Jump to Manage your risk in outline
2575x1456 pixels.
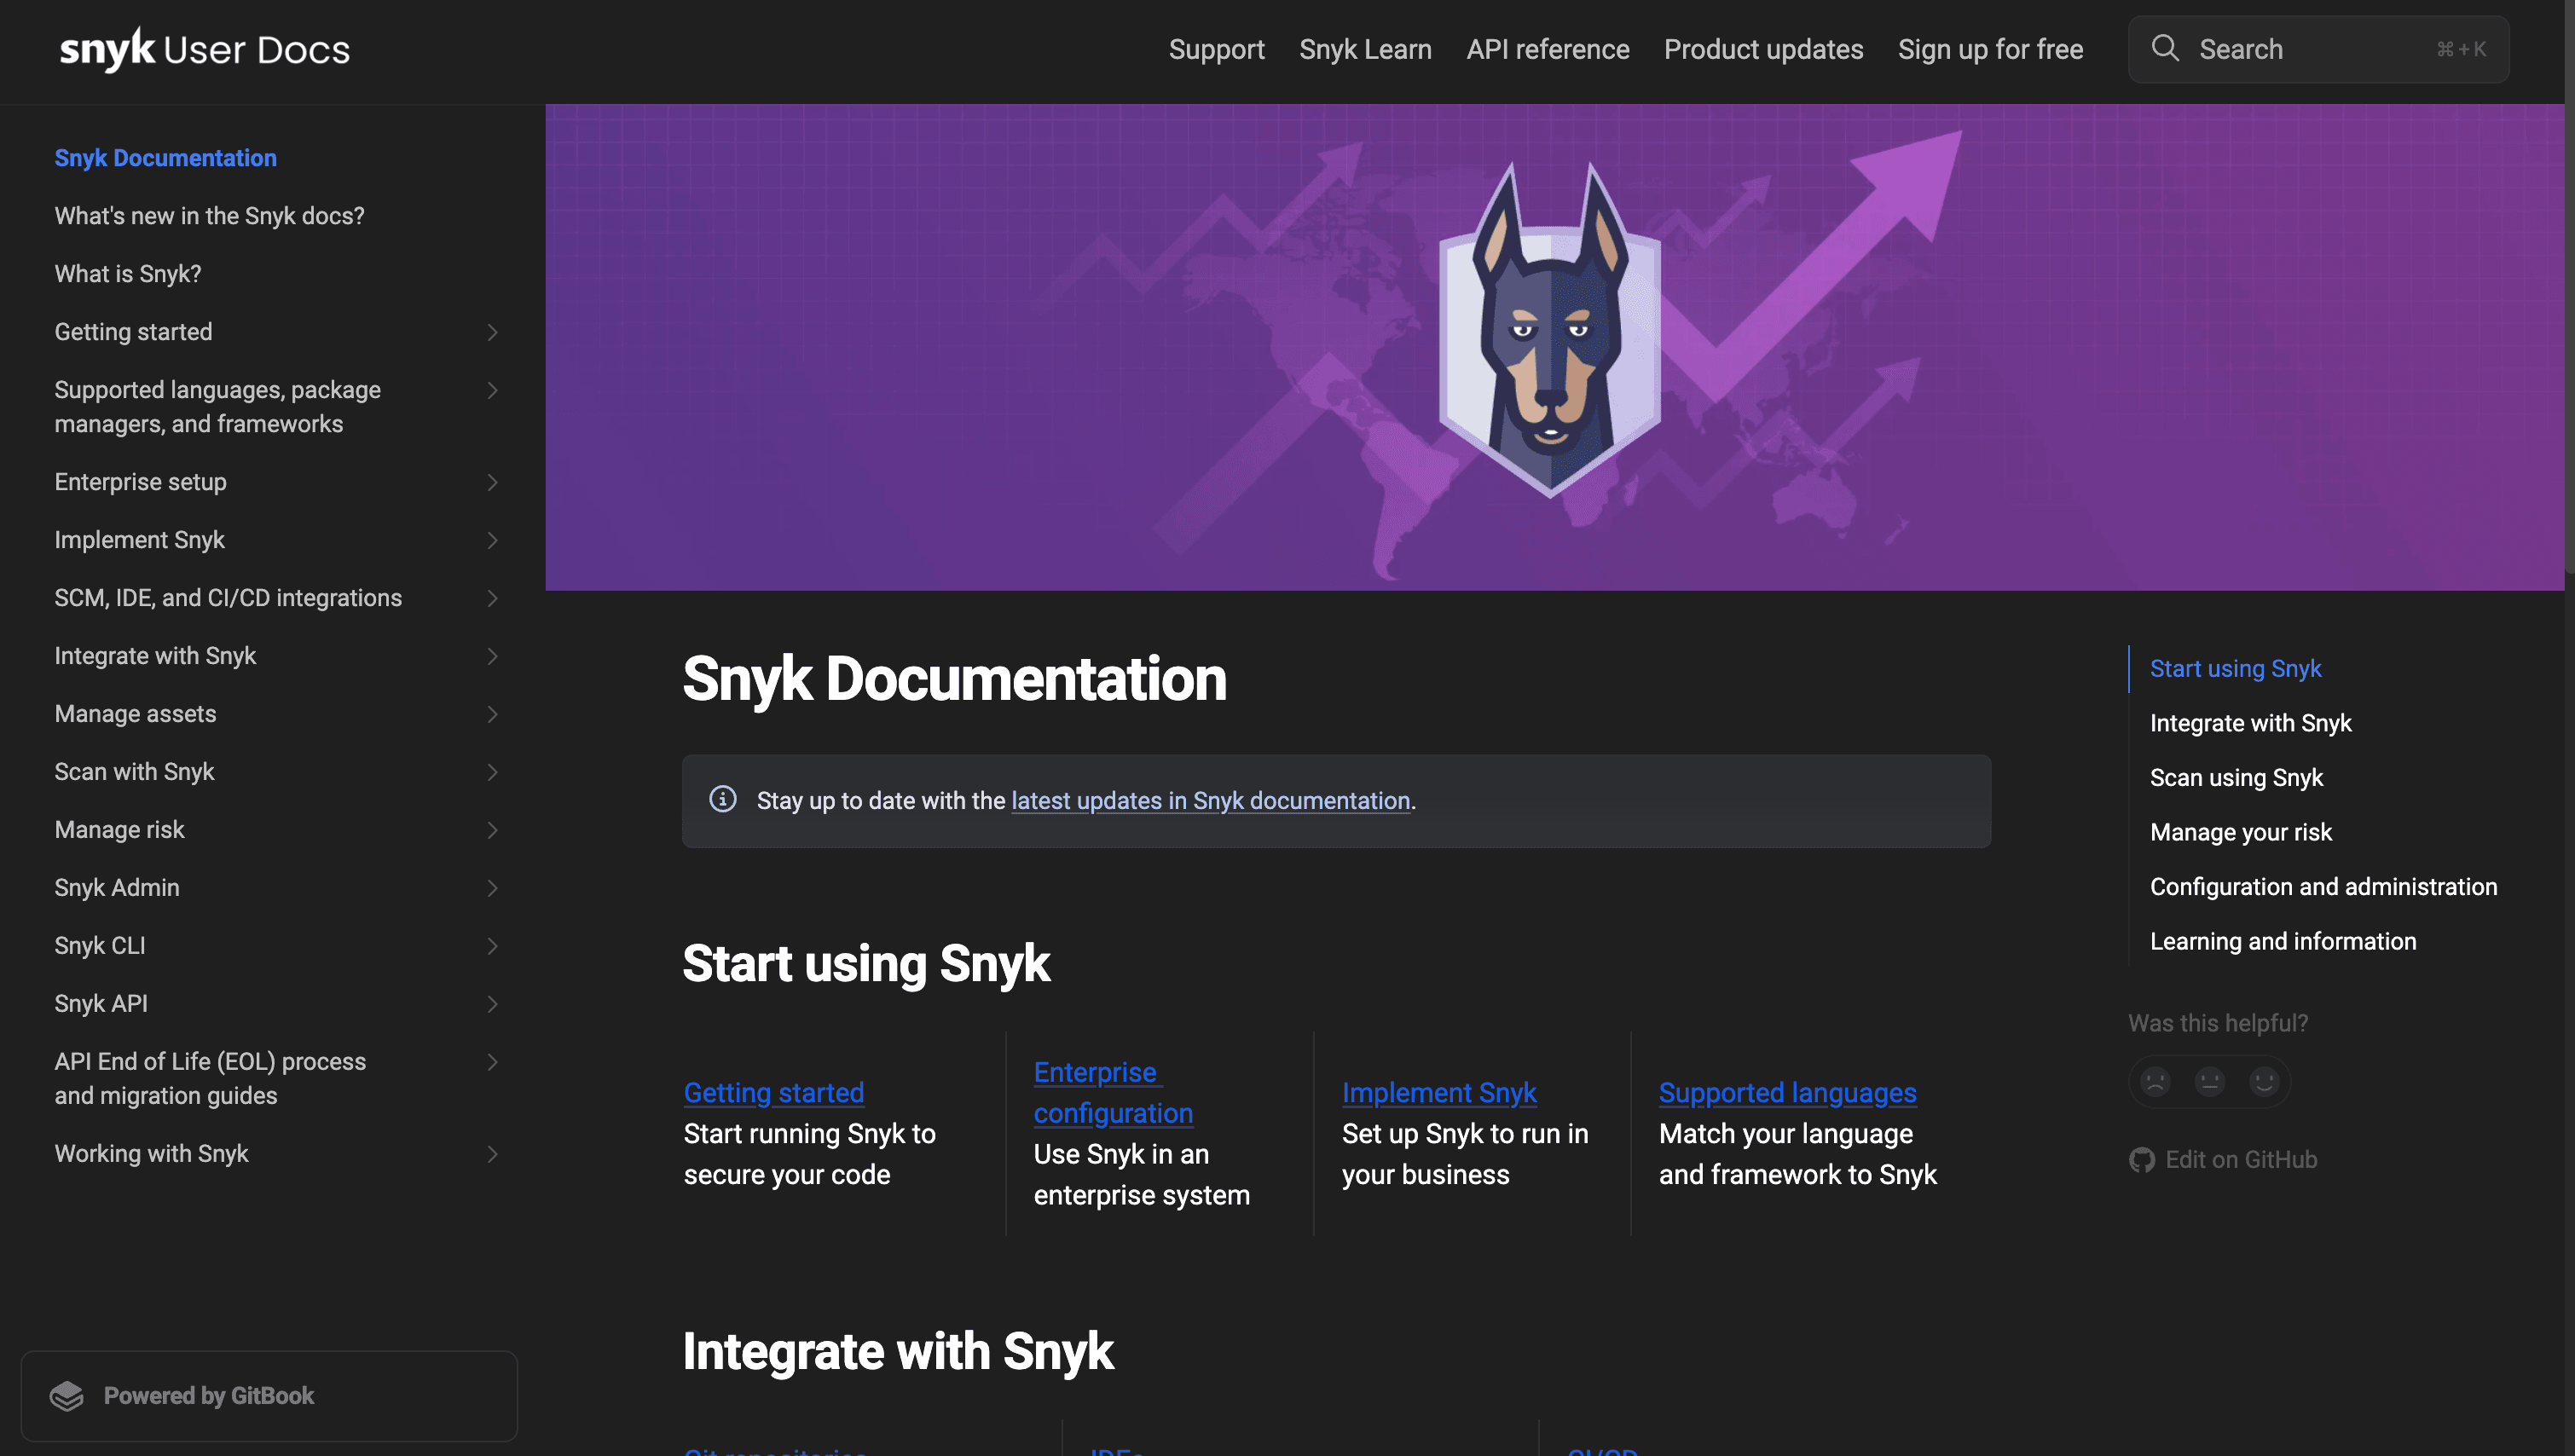click(2240, 832)
